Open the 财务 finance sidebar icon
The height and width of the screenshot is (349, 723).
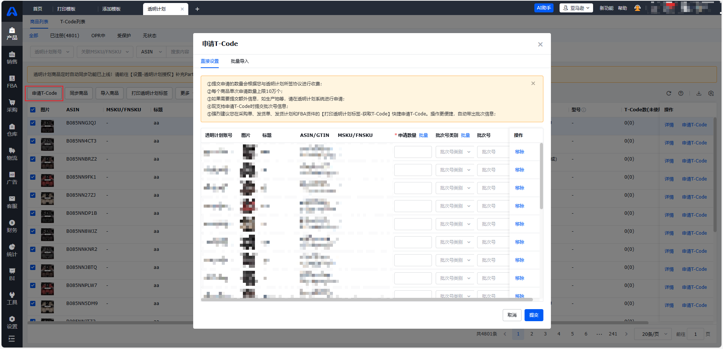[x=12, y=226]
